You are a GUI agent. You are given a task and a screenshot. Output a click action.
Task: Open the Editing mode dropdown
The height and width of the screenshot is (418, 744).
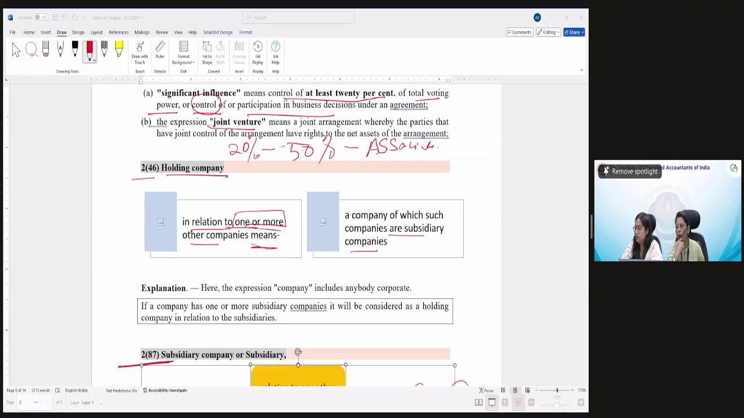[549, 33]
